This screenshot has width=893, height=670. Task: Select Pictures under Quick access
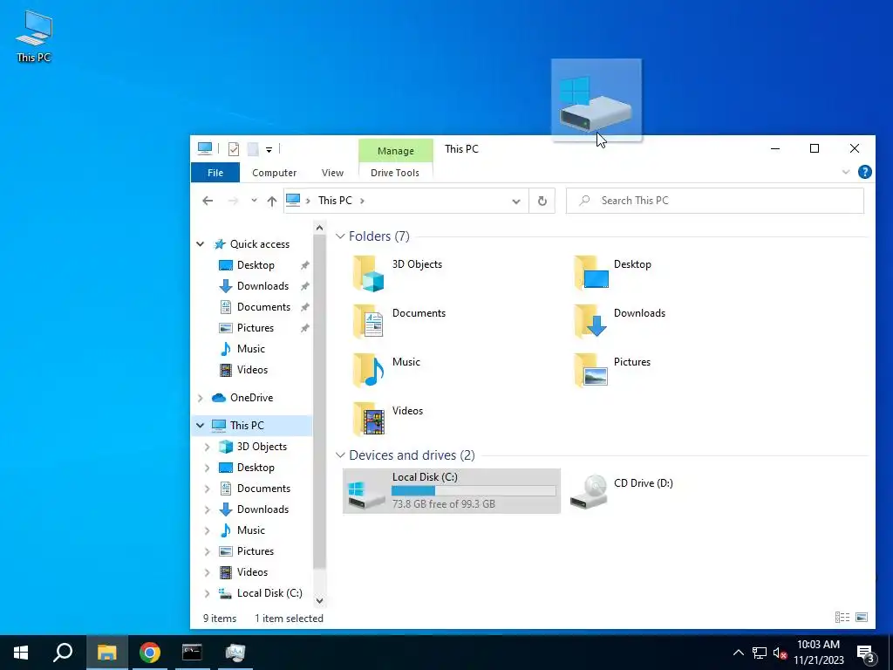256,328
